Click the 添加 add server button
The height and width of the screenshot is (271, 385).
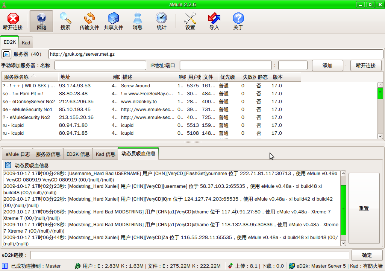click(x=327, y=65)
